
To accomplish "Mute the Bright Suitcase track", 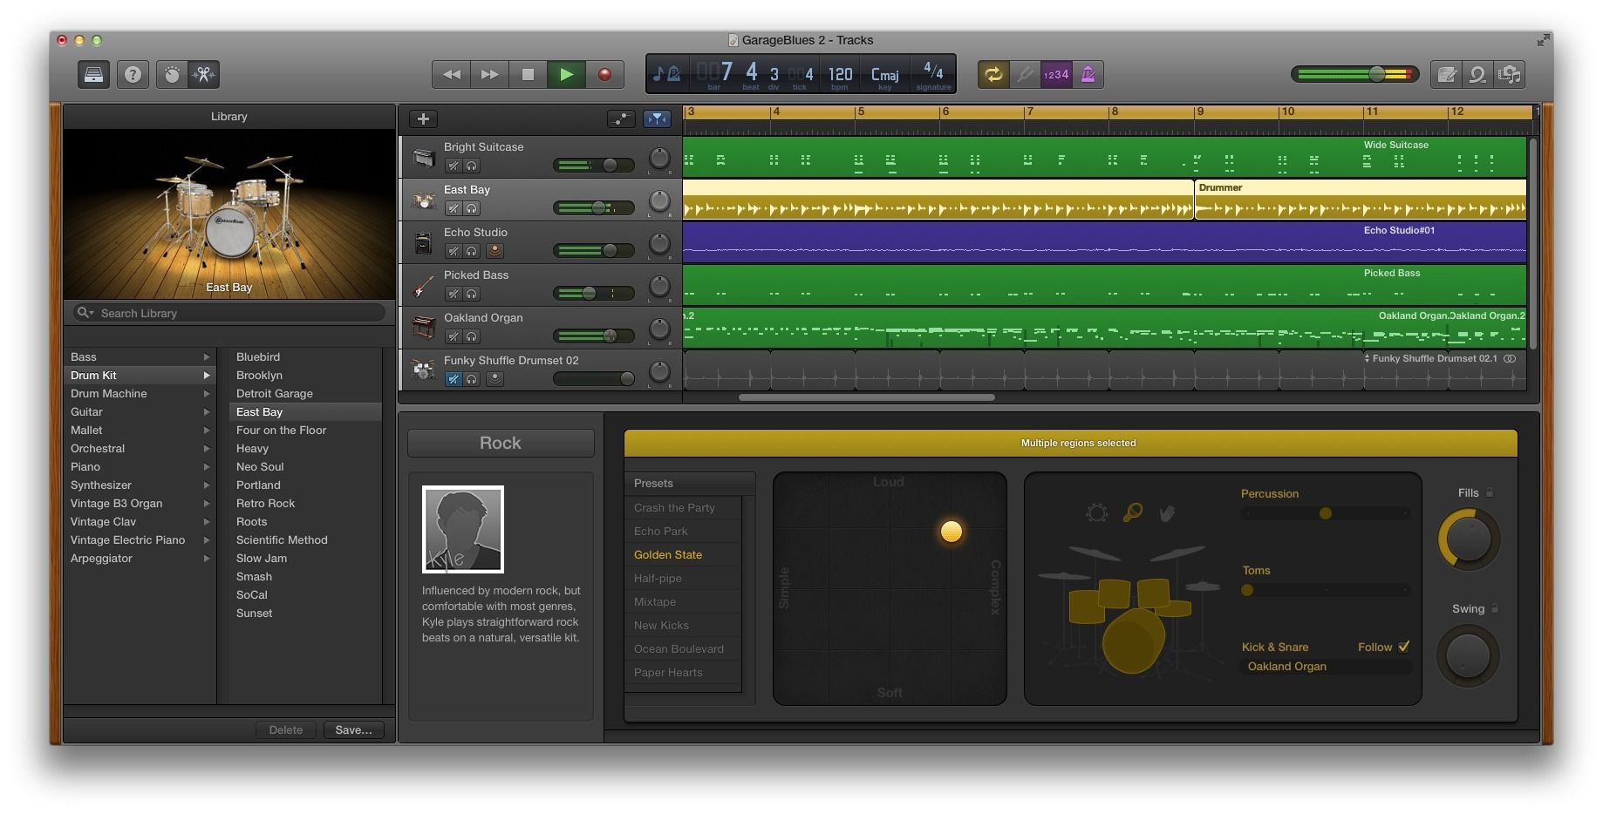I will point(453,166).
